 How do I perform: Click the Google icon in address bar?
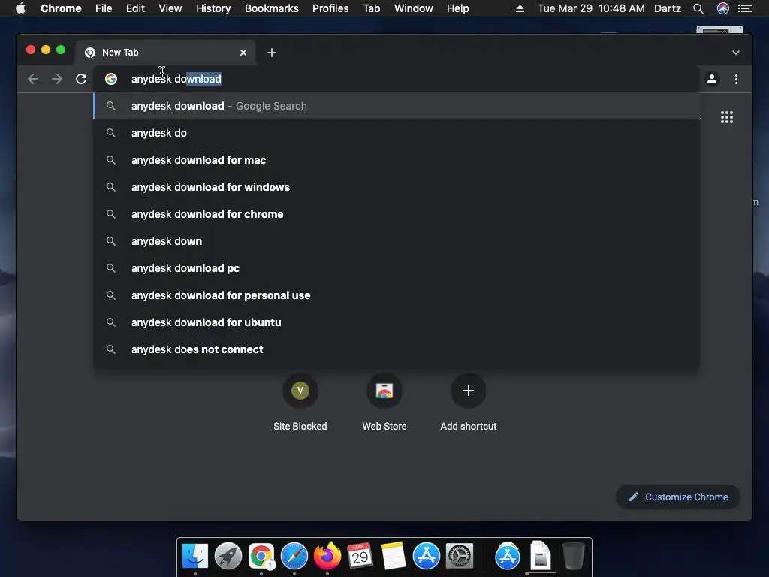click(111, 79)
